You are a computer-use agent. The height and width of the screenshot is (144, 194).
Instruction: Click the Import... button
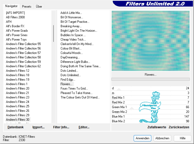39,127
